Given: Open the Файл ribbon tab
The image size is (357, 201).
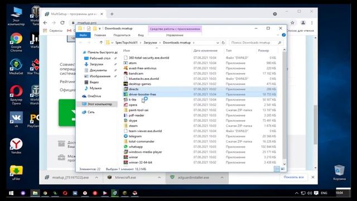Looking at the screenshot, I should click(x=83, y=35).
